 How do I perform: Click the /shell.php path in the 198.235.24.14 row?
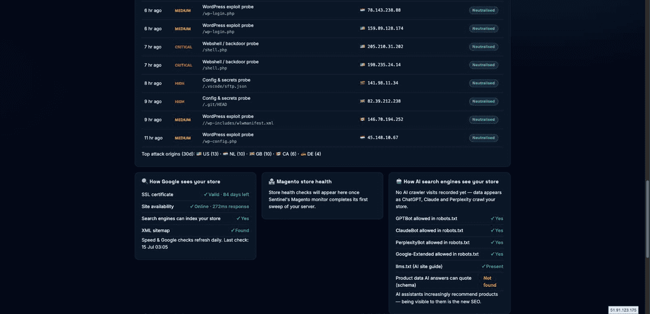click(x=214, y=68)
